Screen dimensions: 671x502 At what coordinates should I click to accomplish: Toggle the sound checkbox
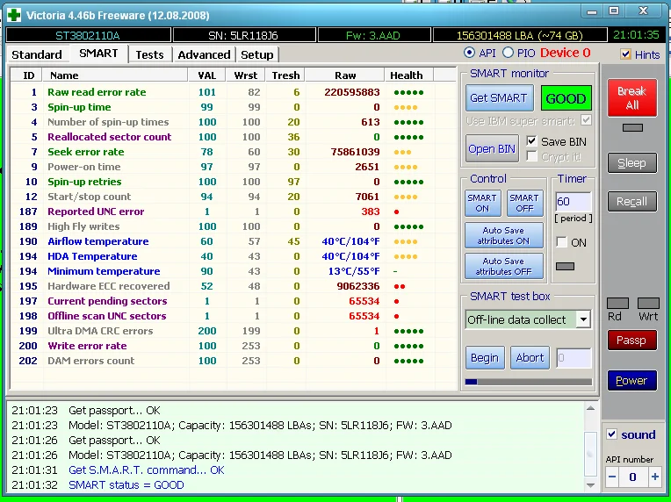point(612,434)
